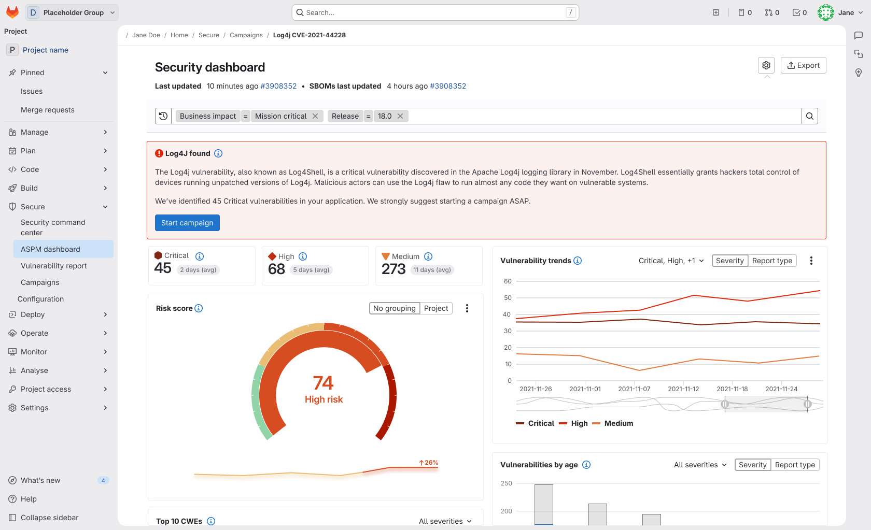Show info icon for Risk score
This screenshot has width=871, height=530.
[199, 308]
